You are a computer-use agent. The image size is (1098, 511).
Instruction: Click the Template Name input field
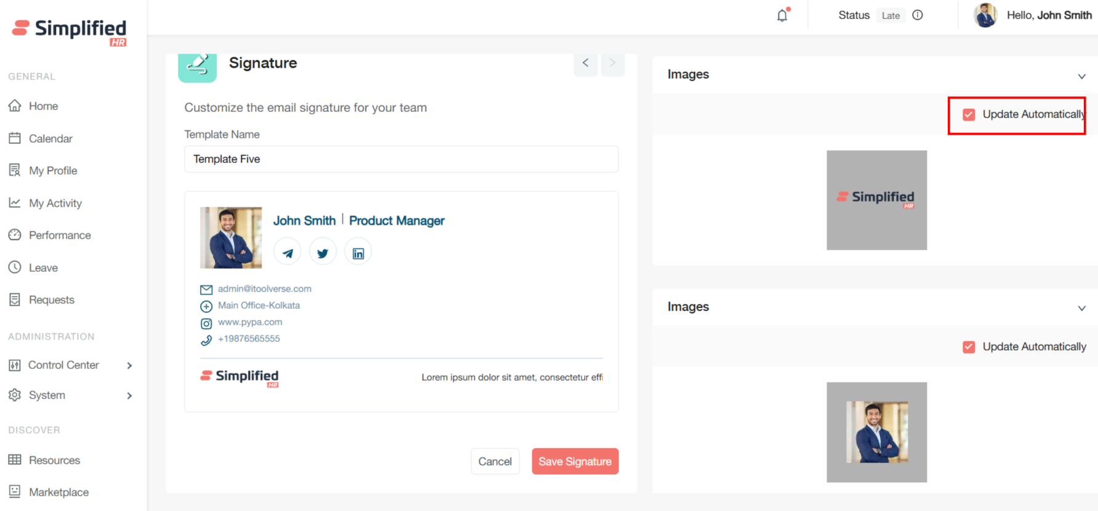click(401, 159)
